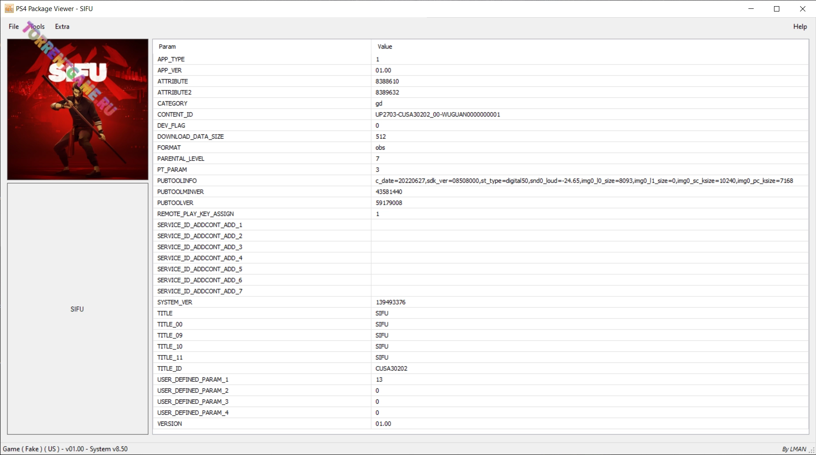Open the File menu
816x455 pixels.
click(x=14, y=27)
